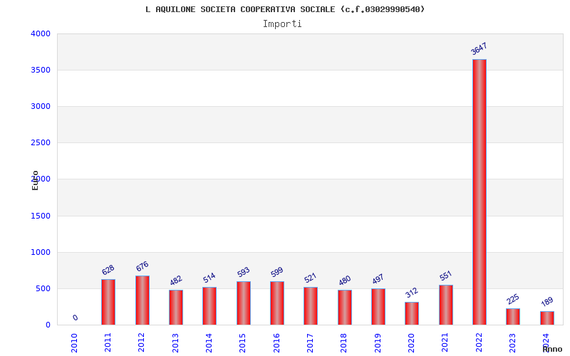Click the 2018 bar valued 480
Image resolution: width=570 pixels, height=356 pixels.
coord(345,308)
